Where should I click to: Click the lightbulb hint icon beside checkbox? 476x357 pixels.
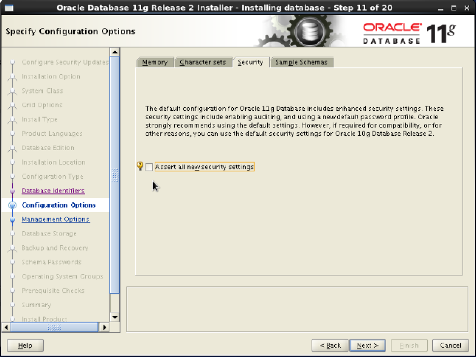tap(140, 166)
